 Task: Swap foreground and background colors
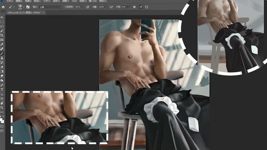pyautogui.click(x=3, y=117)
